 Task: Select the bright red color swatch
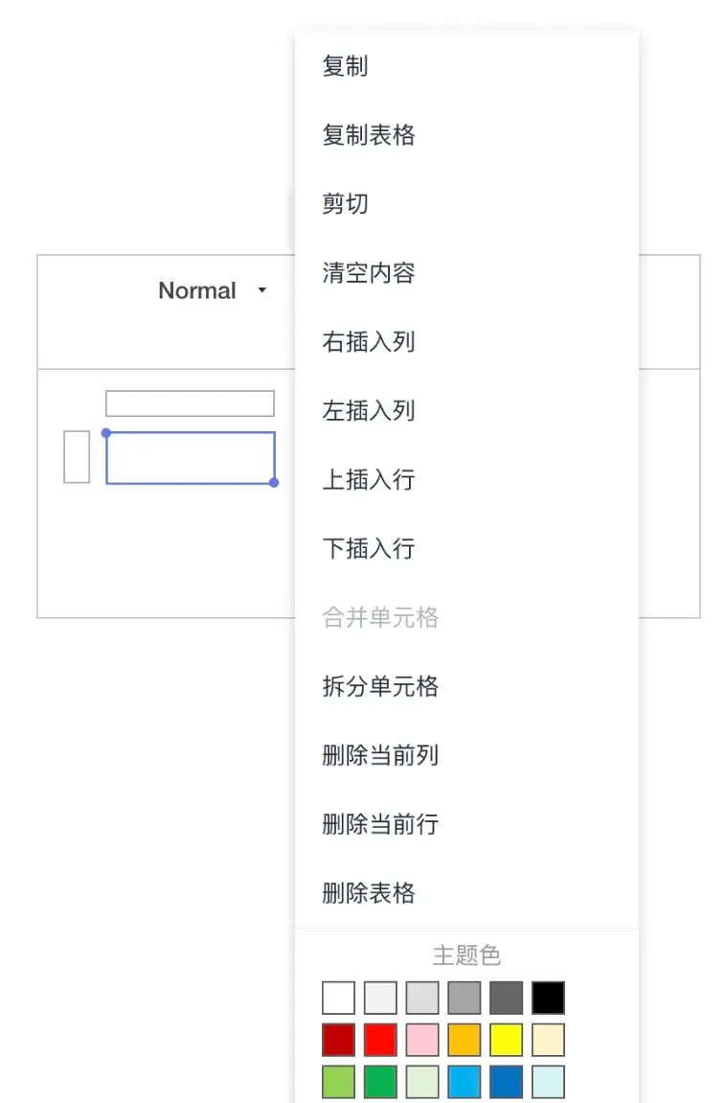(x=380, y=1040)
